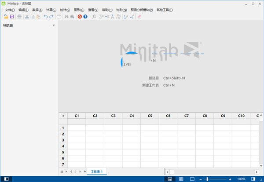Click the Print icon in toolbar
Viewport: 264px width, 182px height.
[x=19, y=17]
